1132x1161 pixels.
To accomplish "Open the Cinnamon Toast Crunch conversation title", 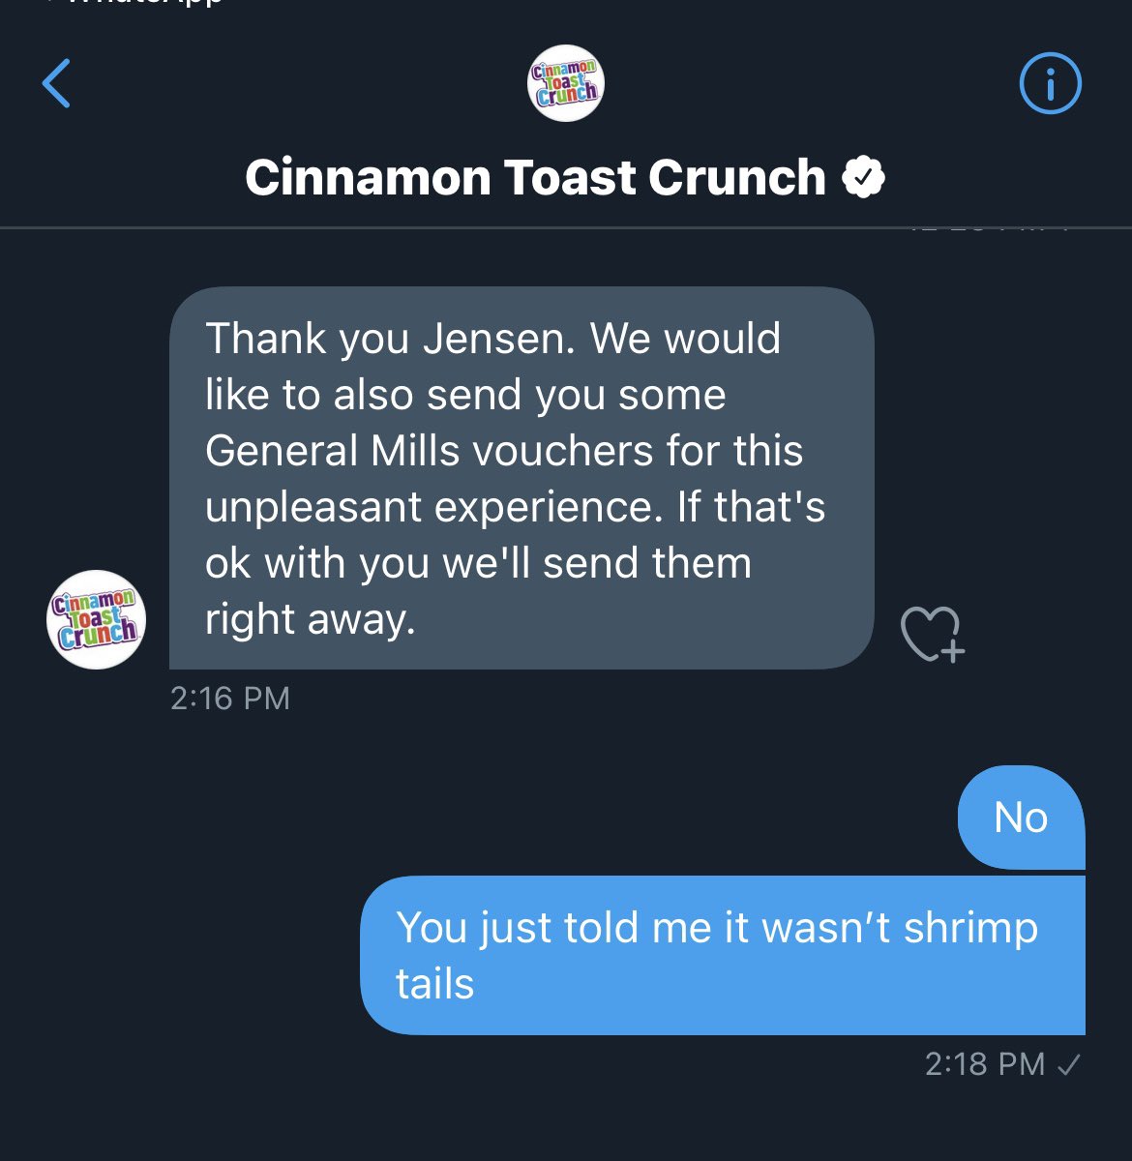I will point(537,176).
